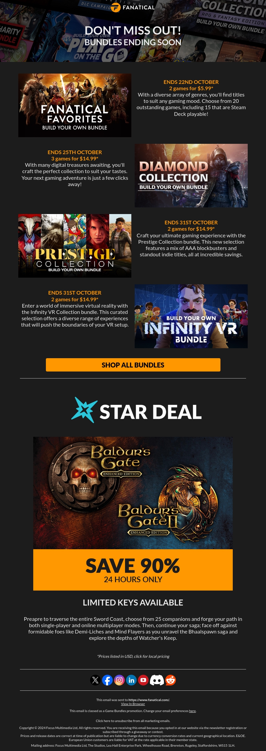Open the Fanatical Favorites bundle image
266x751 pixels.
75,105
